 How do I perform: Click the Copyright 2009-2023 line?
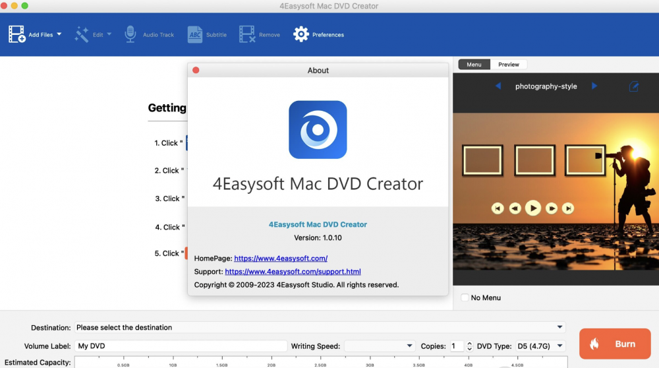tap(297, 285)
